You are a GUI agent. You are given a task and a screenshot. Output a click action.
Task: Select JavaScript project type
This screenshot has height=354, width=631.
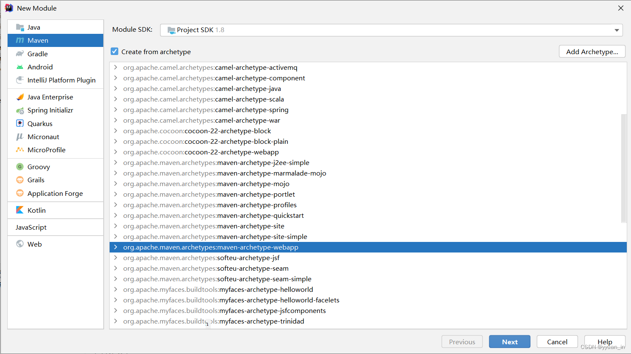[x=55, y=227]
